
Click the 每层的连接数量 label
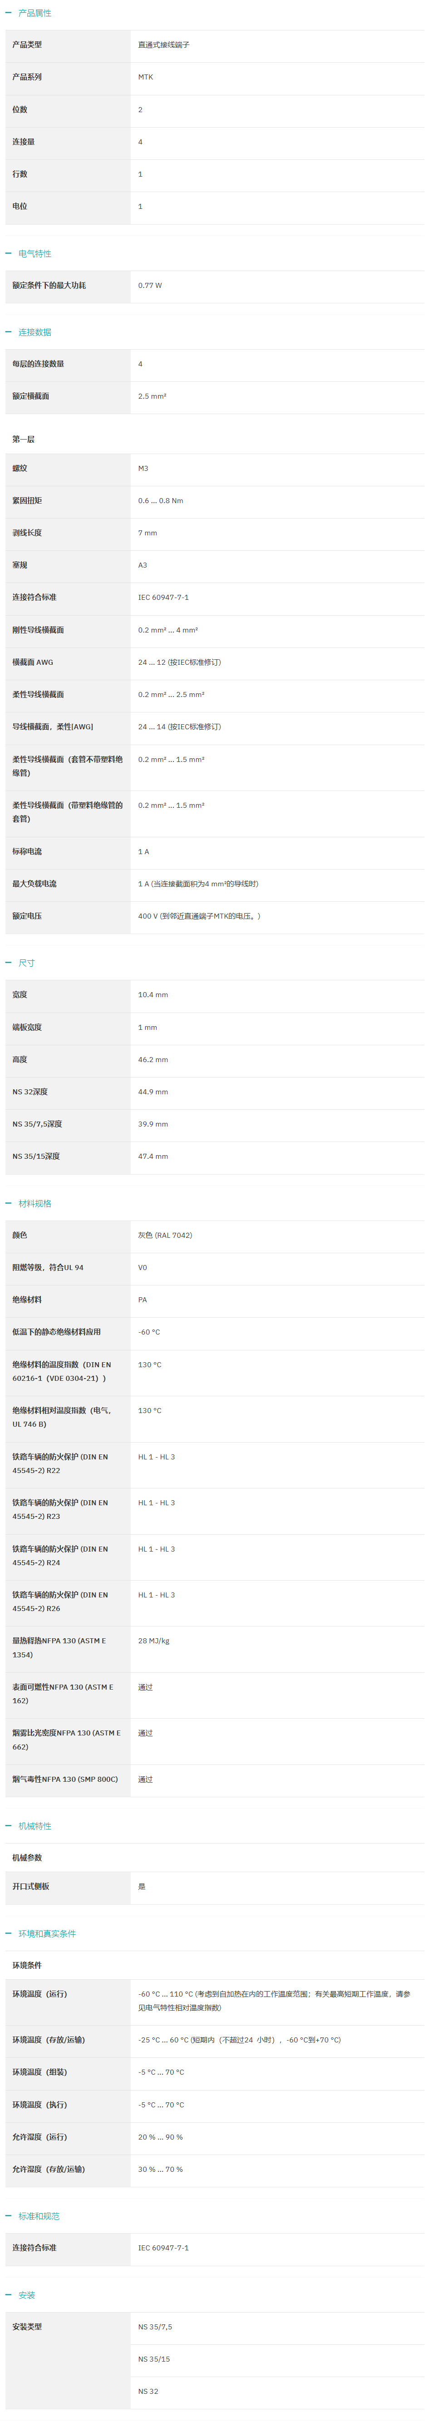(x=38, y=364)
